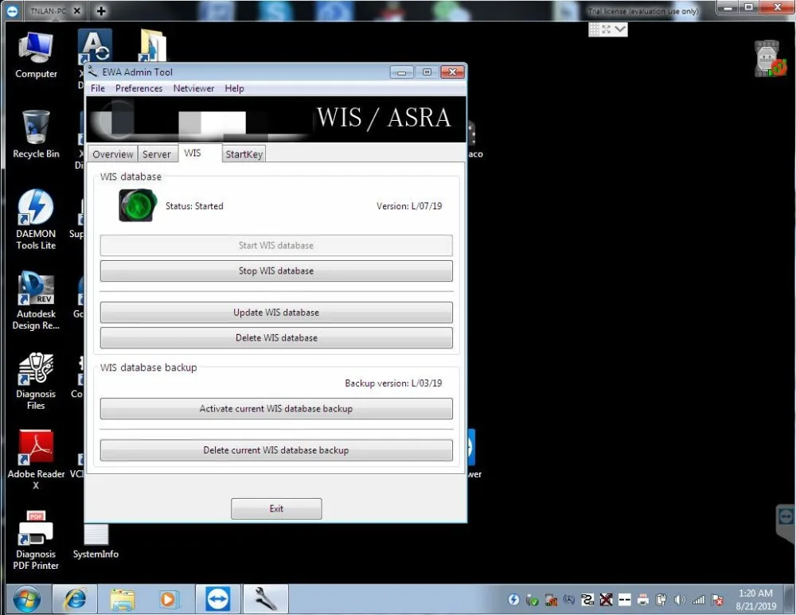Click the crossed-out cable tray icon
Screen dimensions: 796x615
(606, 600)
